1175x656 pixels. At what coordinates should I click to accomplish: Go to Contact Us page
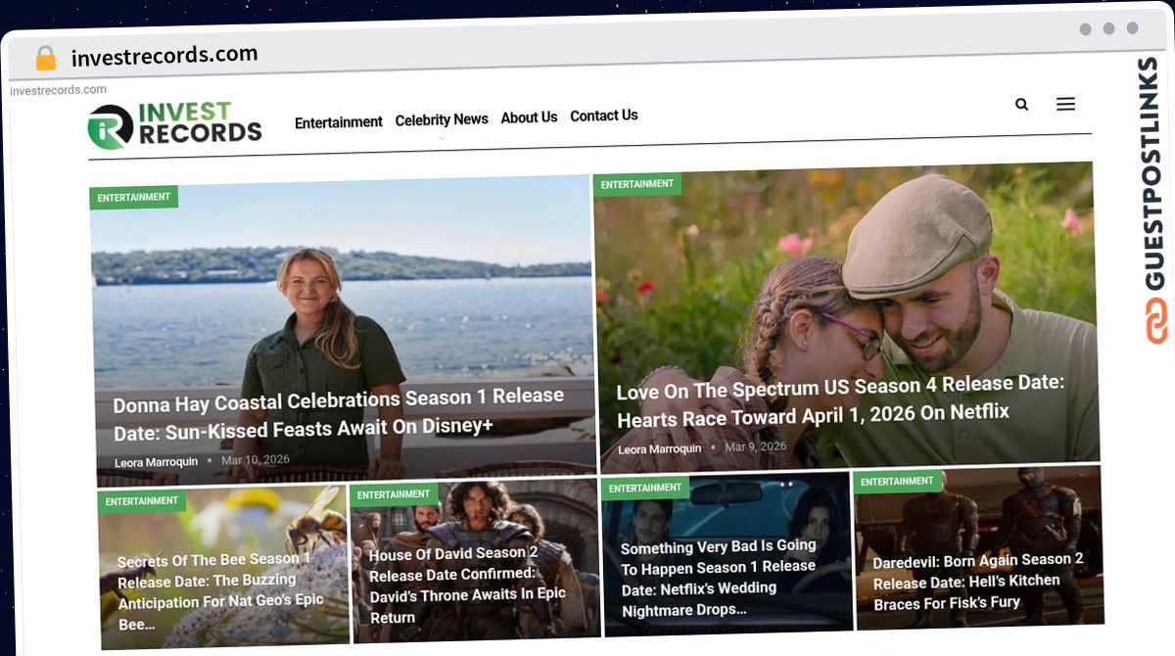(604, 116)
